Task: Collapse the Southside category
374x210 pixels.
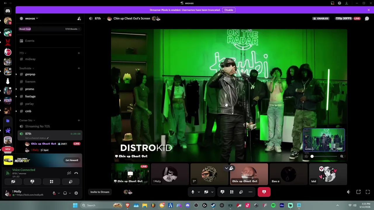Action: pyautogui.click(x=27, y=68)
